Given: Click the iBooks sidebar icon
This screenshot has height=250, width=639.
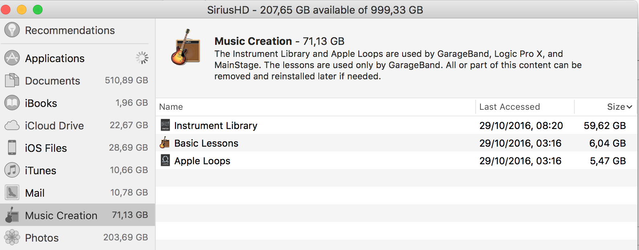Looking at the screenshot, I should tap(12, 103).
